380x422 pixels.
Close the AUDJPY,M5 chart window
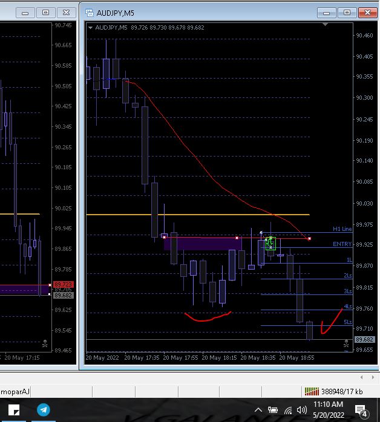(x=368, y=13)
